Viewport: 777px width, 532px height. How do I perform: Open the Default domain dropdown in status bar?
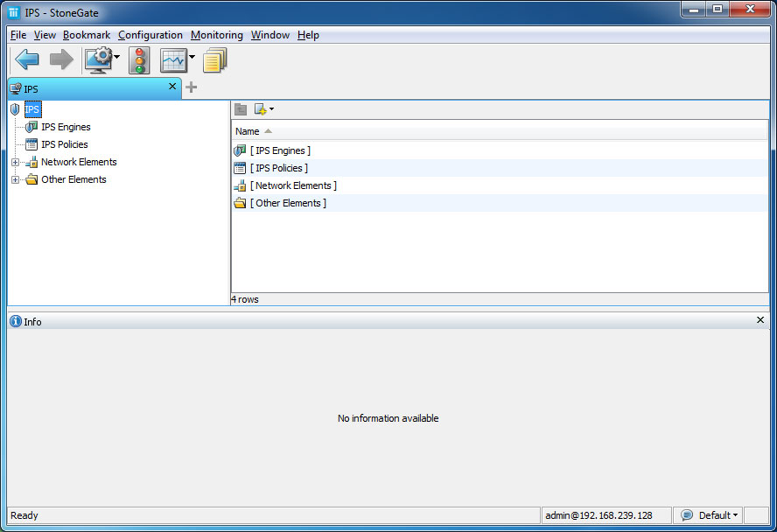tap(717, 515)
